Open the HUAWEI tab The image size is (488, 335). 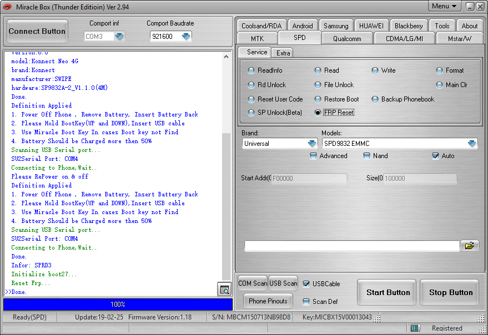point(371,26)
